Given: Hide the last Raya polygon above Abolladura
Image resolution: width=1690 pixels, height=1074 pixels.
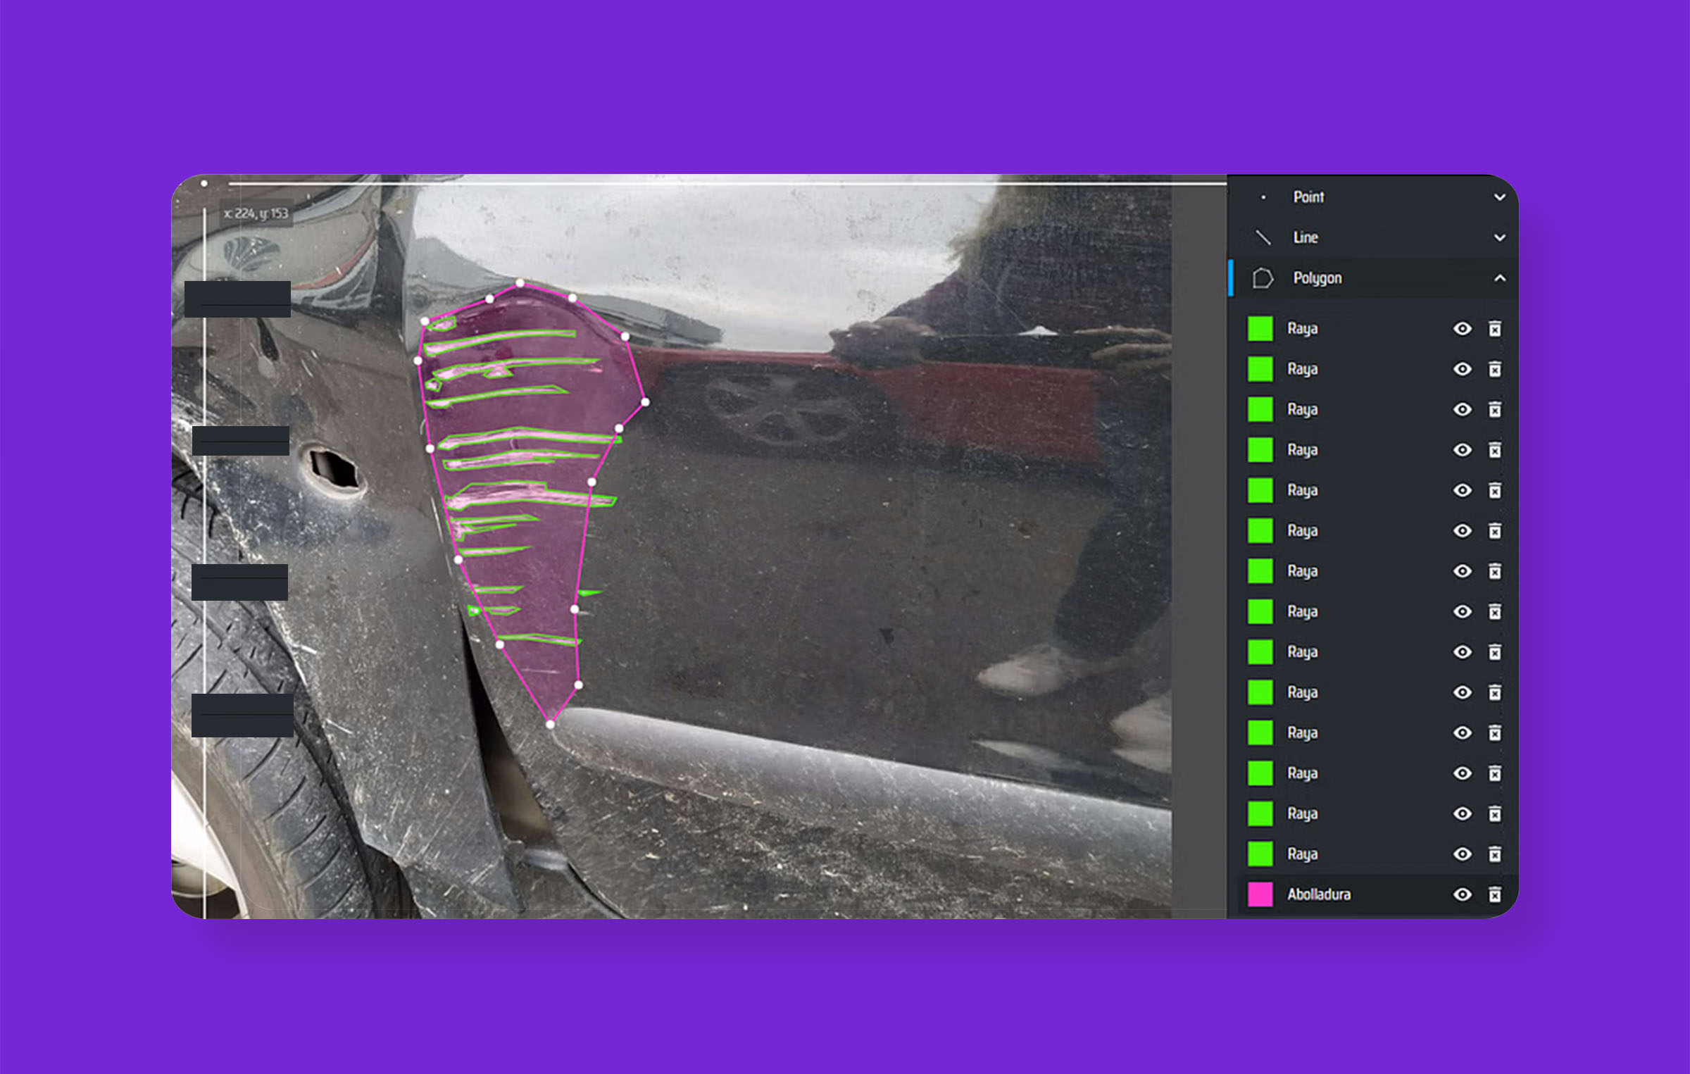Looking at the screenshot, I should pos(1463,854).
